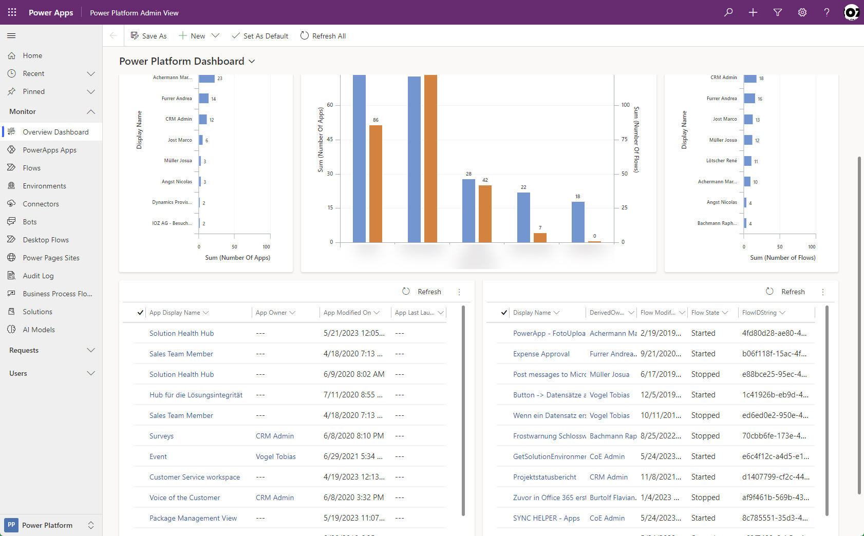Click Refresh All command
This screenshot has width=864, height=536.
click(323, 35)
